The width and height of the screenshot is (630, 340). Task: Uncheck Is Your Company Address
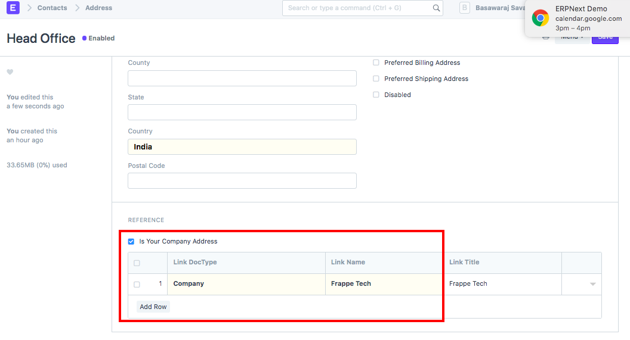(x=131, y=242)
